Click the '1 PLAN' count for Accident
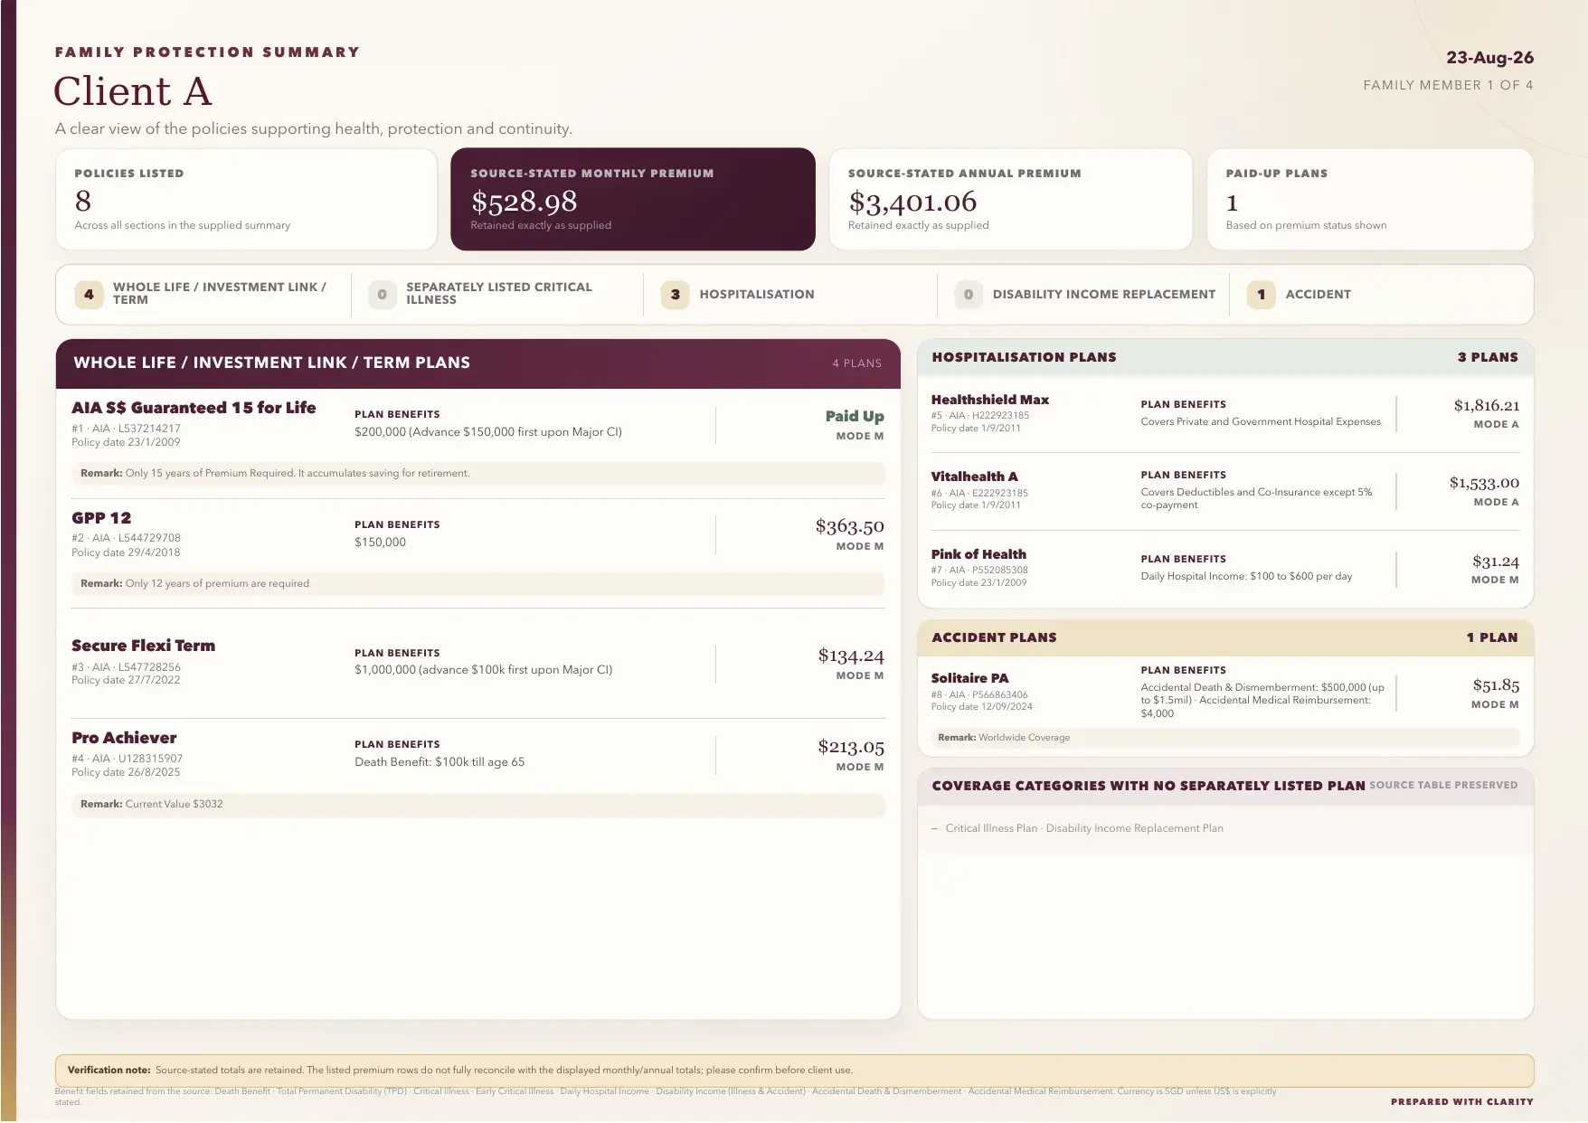 (x=1492, y=637)
